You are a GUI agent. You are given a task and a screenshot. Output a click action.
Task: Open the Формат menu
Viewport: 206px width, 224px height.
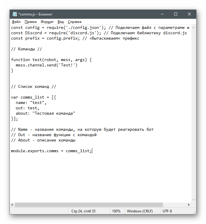[47, 22]
